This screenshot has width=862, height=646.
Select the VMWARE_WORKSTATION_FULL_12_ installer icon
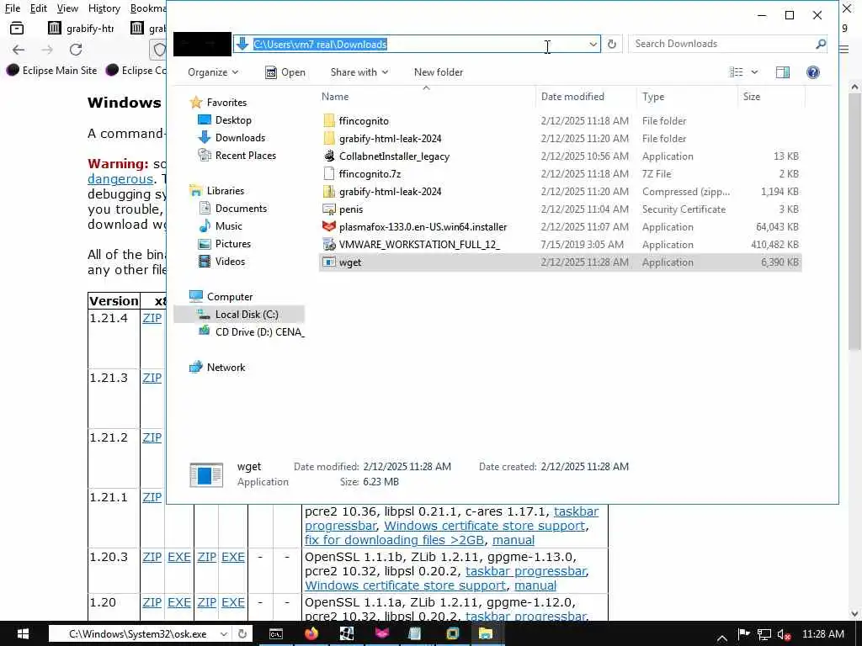click(x=329, y=245)
